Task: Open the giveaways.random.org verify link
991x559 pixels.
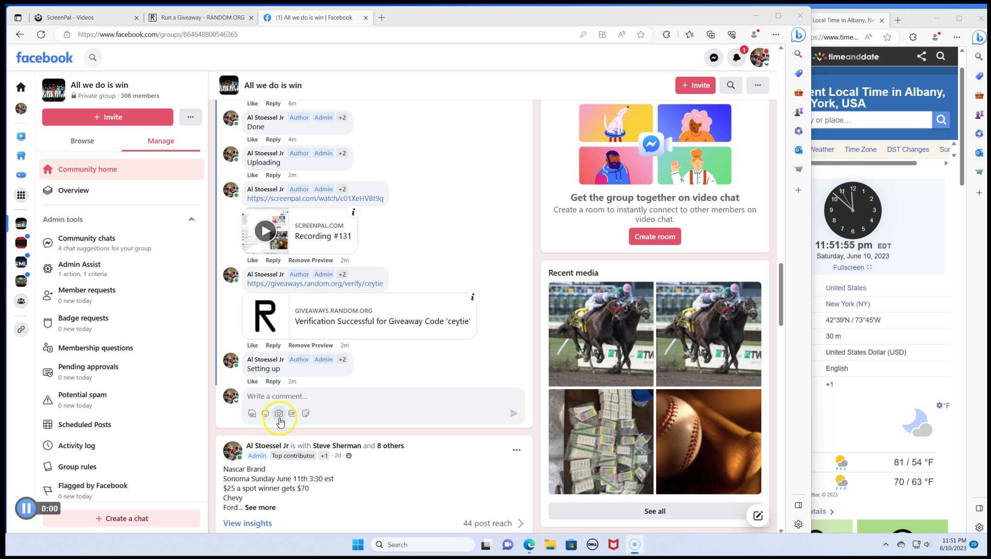Action: click(x=315, y=283)
